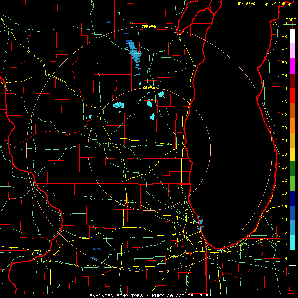Select the magenta legend color band
This screenshot has width=298, height=298.
(x=292, y=66)
